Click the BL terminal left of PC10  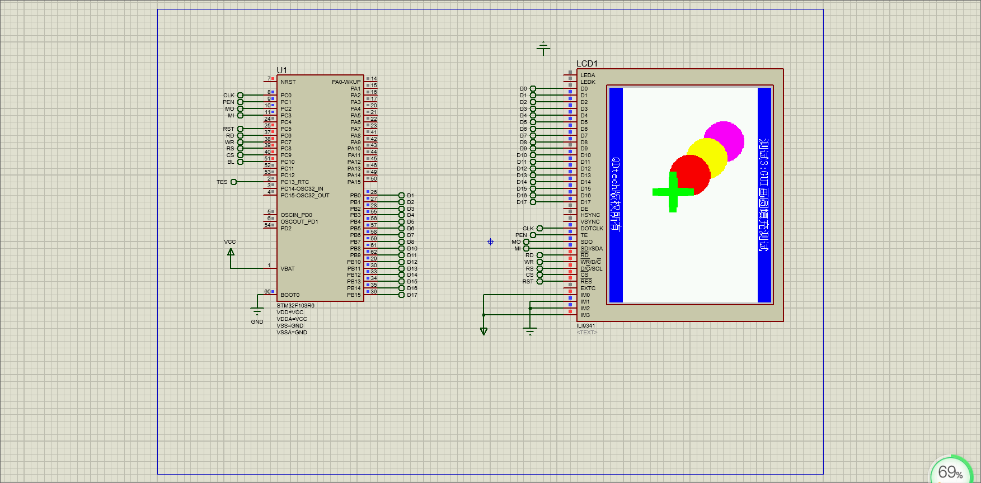(x=240, y=162)
